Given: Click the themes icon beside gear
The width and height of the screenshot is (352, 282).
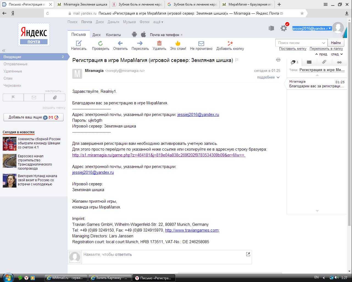Looking at the screenshot, I should [x=271, y=28].
